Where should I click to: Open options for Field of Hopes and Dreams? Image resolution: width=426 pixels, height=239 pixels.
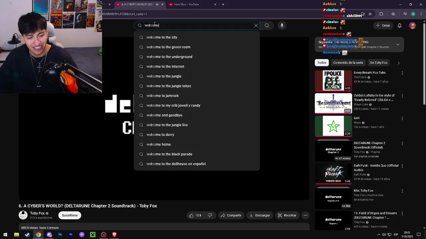tap(402, 214)
